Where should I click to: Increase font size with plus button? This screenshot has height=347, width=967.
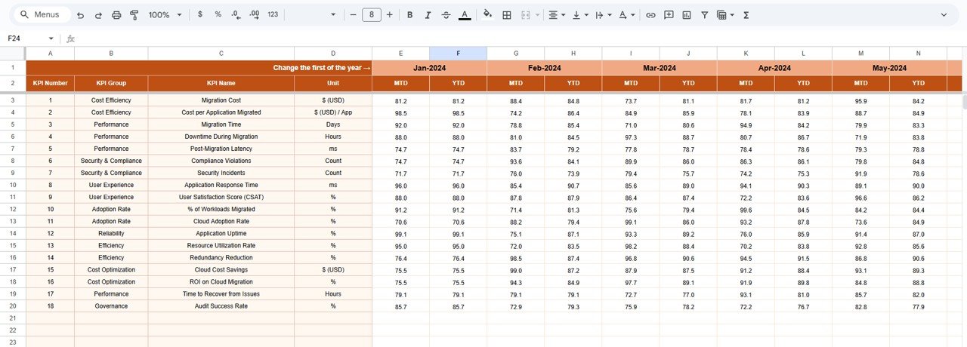point(389,15)
